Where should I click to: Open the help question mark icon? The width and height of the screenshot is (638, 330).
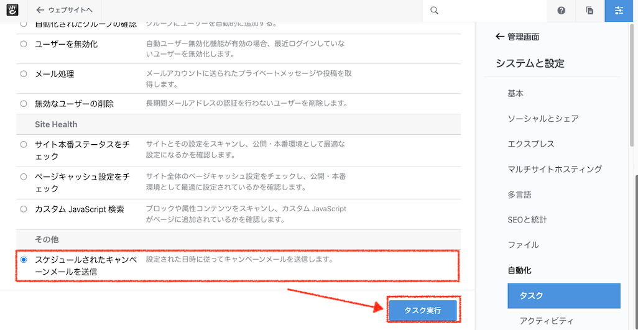[x=561, y=11]
